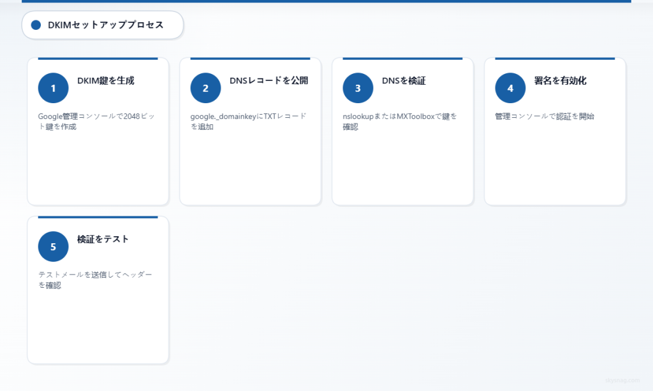This screenshot has height=391, width=653.
Task: Select the 署名を有効化 heading
Action: [560, 81]
